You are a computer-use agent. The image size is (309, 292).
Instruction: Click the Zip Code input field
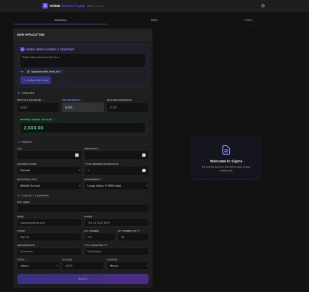coord(83,266)
